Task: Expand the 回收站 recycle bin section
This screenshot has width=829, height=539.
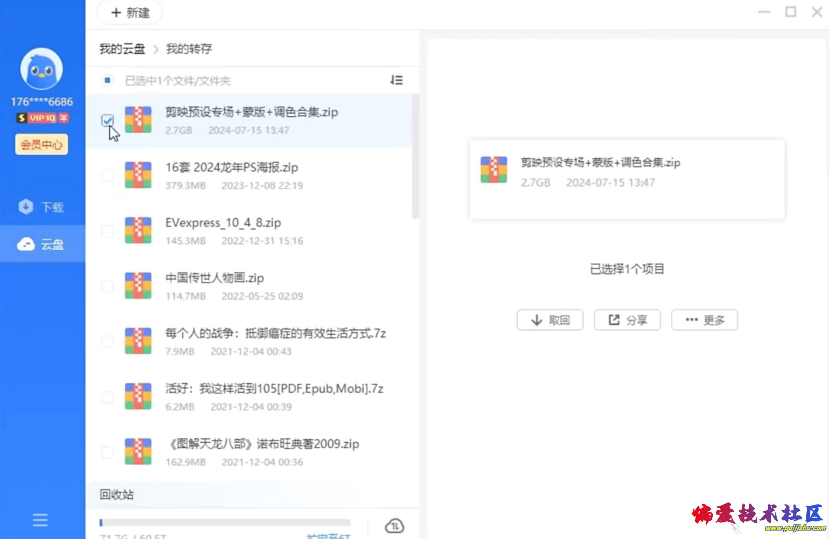Action: 117,494
